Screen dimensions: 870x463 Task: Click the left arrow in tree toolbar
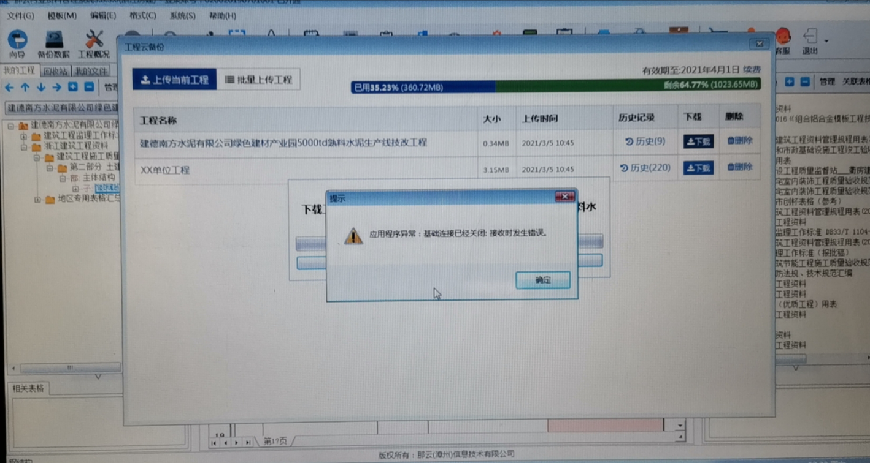(9, 88)
